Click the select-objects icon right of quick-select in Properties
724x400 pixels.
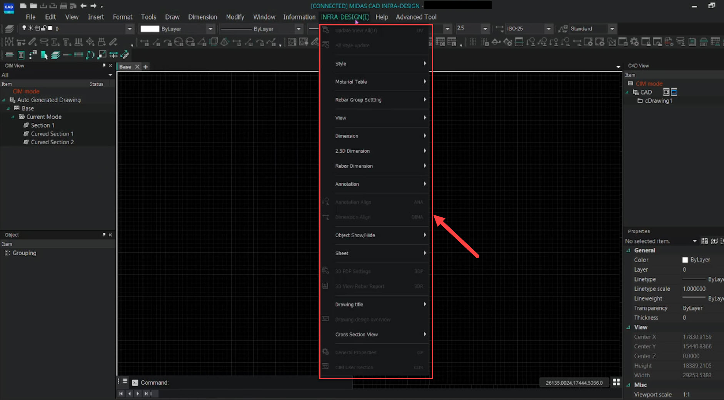pyautogui.click(x=714, y=241)
